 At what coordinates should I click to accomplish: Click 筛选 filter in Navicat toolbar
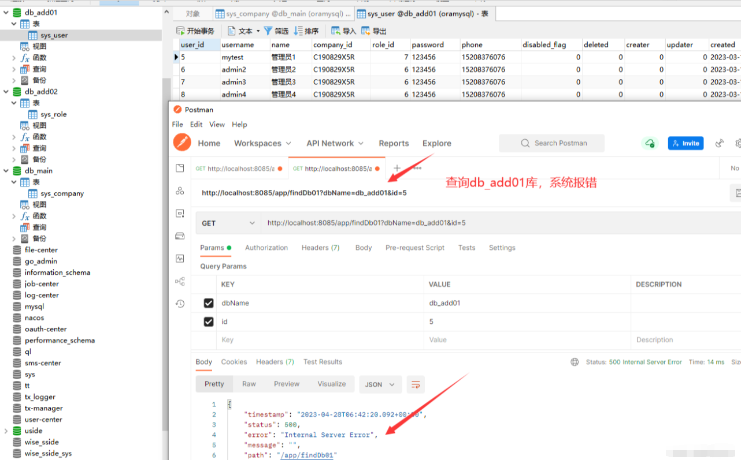276,31
